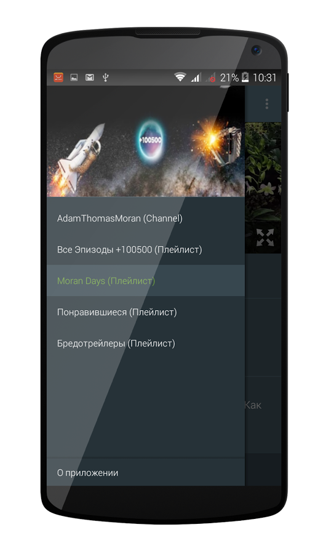The width and height of the screenshot is (334, 554).
Task: Tap the Wi-Fi signal icon
Action: (x=180, y=77)
